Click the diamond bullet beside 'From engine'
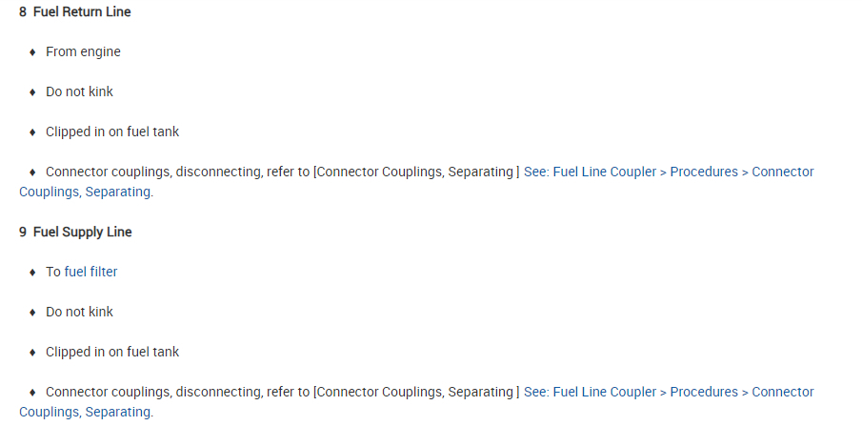Screen dimensions: 862x426 coord(32,52)
